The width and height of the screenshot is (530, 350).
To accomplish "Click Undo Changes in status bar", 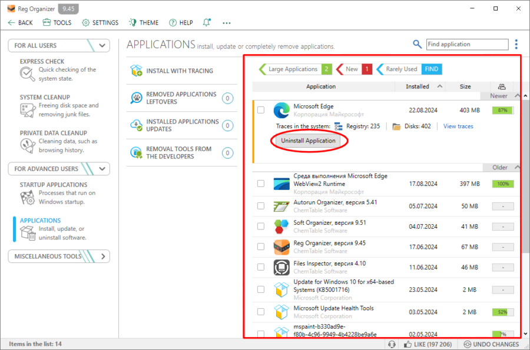I will pos(491,344).
